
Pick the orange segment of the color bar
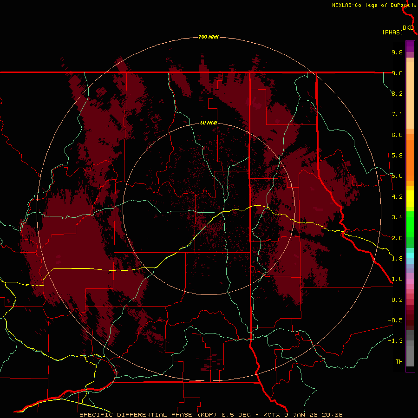point(410,161)
